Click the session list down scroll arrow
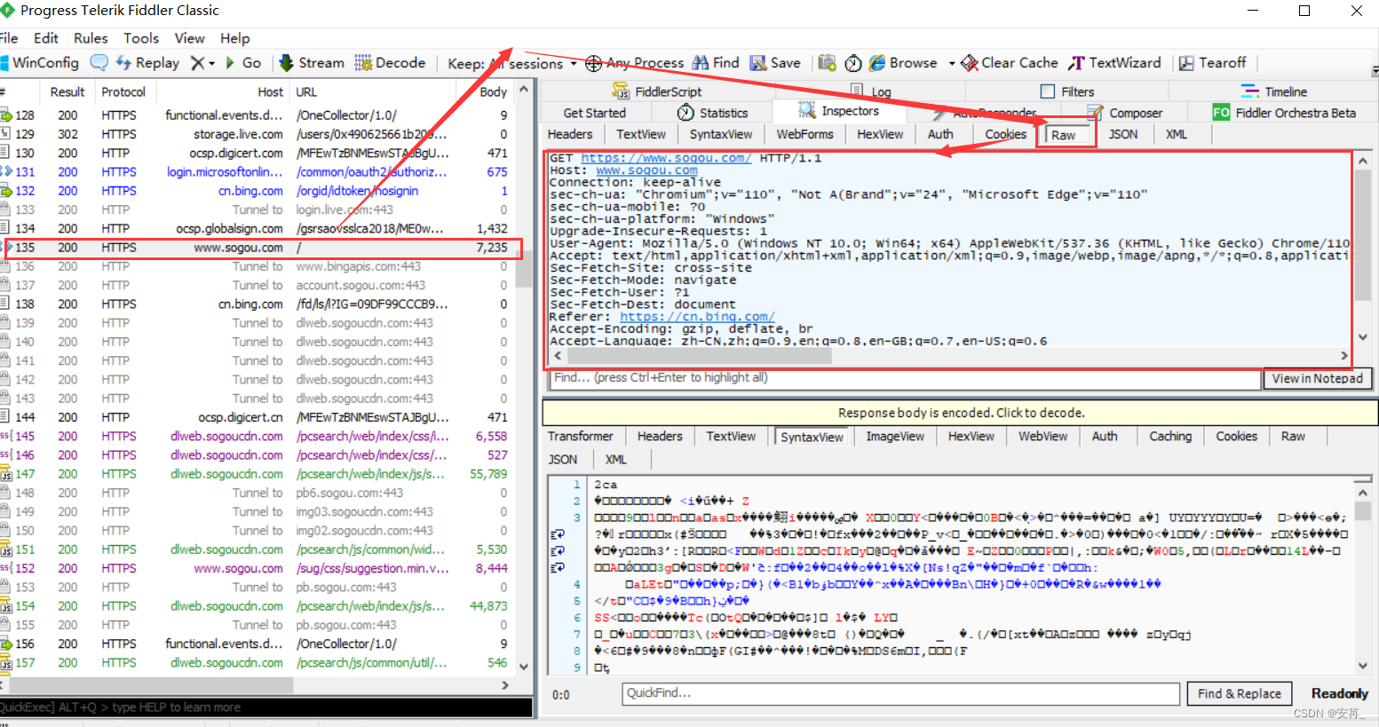The height and width of the screenshot is (727, 1379). point(524,667)
